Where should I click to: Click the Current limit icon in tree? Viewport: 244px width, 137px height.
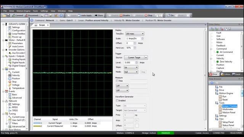10,72
